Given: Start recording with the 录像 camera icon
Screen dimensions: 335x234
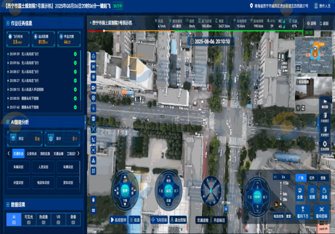Looking at the screenshot, I should tap(324, 192).
